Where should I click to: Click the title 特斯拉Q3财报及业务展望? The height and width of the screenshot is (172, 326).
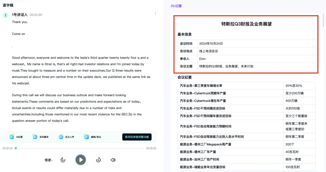[x=246, y=24]
